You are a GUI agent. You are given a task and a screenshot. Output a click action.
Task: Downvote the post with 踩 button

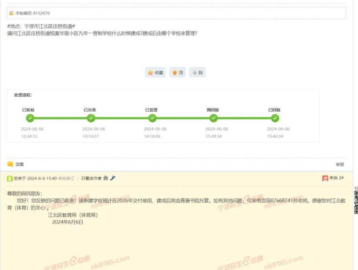(x=197, y=73)
